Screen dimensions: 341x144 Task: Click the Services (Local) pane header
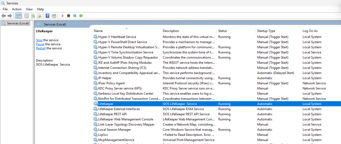[55, 24]
